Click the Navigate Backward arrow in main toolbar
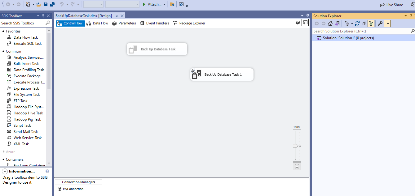Screen dimensions: 415x196 8,4
